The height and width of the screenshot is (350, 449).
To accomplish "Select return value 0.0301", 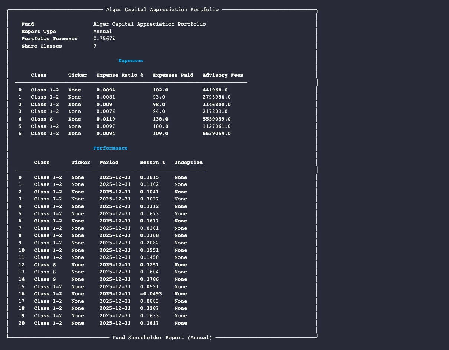I will [149, 228].
